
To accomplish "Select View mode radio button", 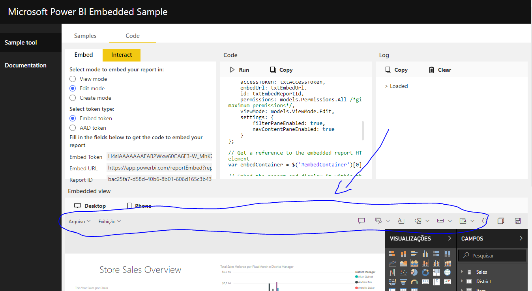I will (73, 79).
